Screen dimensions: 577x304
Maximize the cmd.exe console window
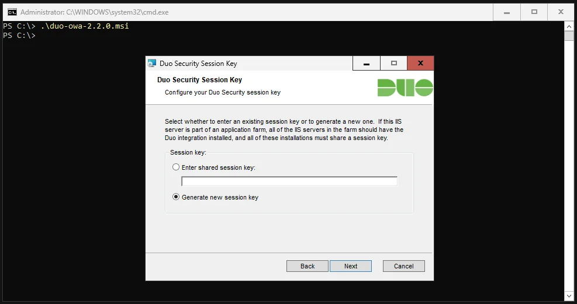coord(534,12)
